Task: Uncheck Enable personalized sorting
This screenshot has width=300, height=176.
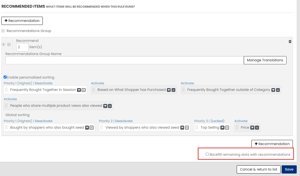Action: click(x=5, y=77)
